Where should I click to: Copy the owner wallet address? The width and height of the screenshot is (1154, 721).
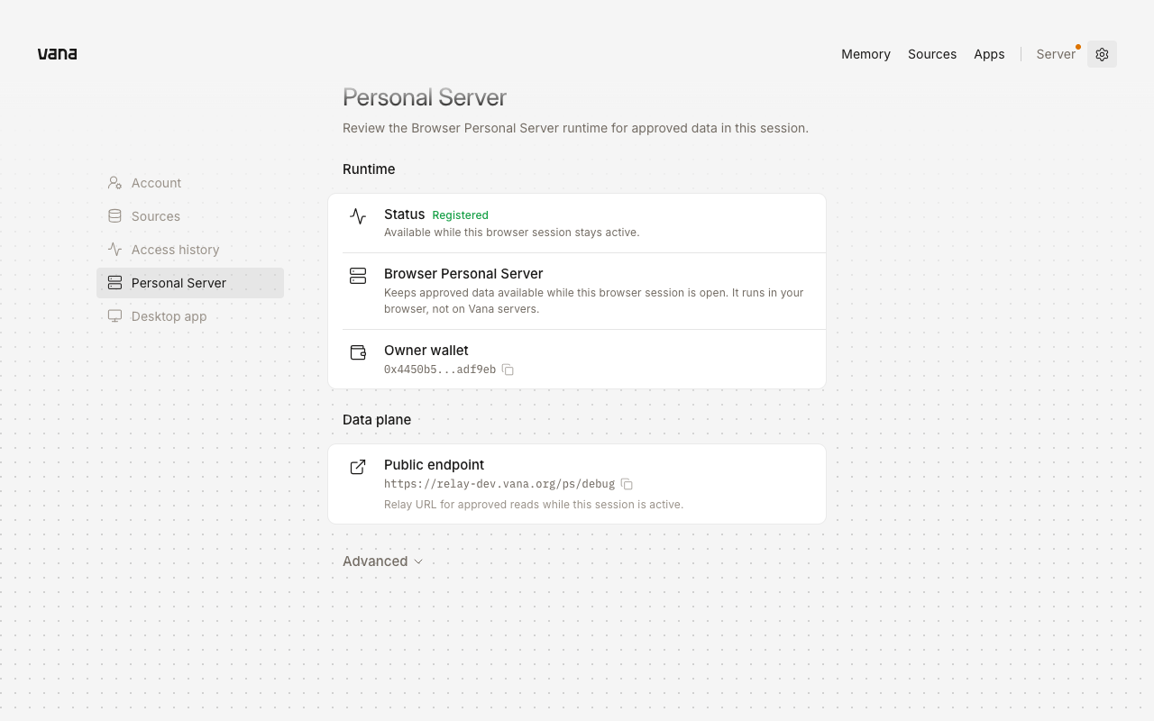[x=508, y=370]
